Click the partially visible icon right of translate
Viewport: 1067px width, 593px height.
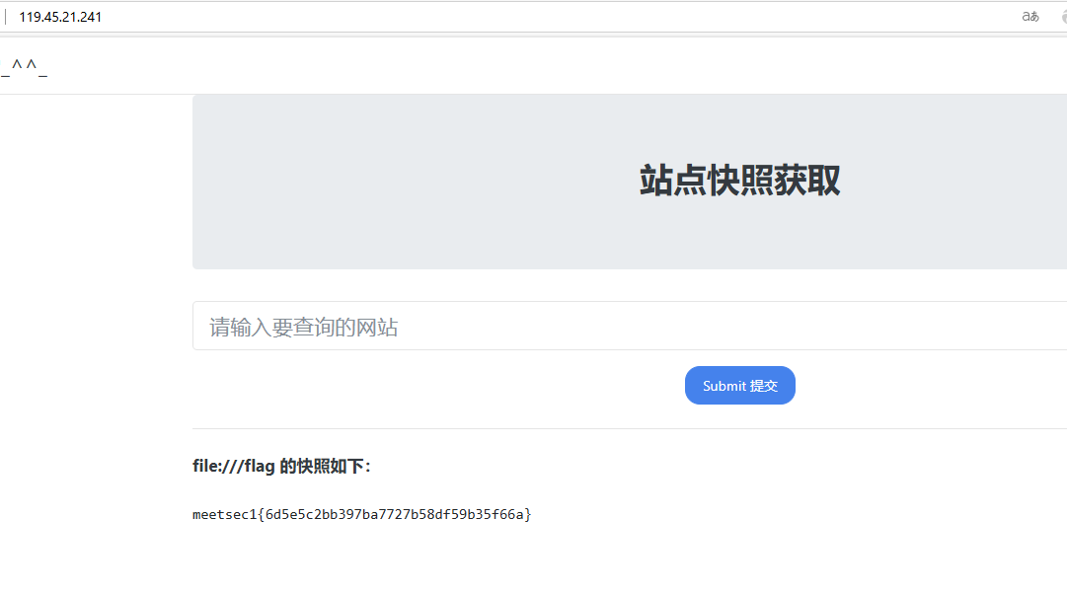[1063, 17]
